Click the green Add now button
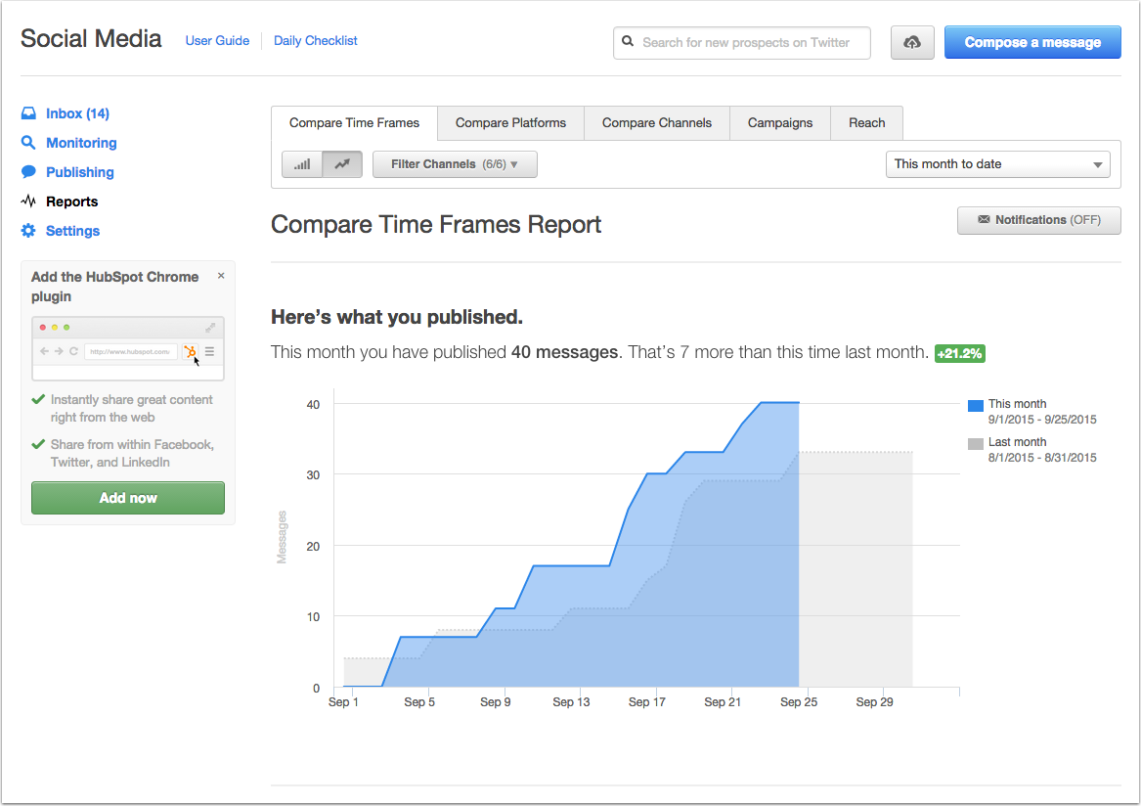Image resolution: width=1141 pixels, height=806 pixels. pyautogui.click(x=128, y=498)
